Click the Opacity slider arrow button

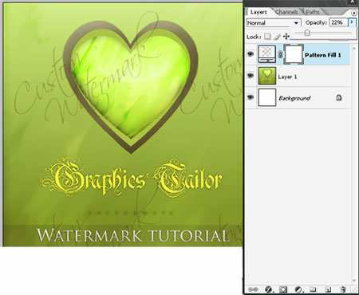tap(352, 22)
